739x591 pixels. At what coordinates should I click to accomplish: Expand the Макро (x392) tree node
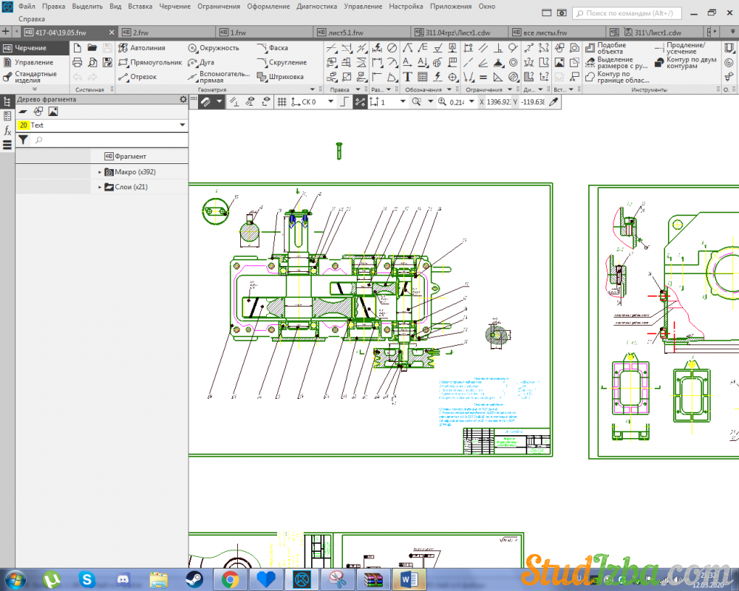(100, 172)
